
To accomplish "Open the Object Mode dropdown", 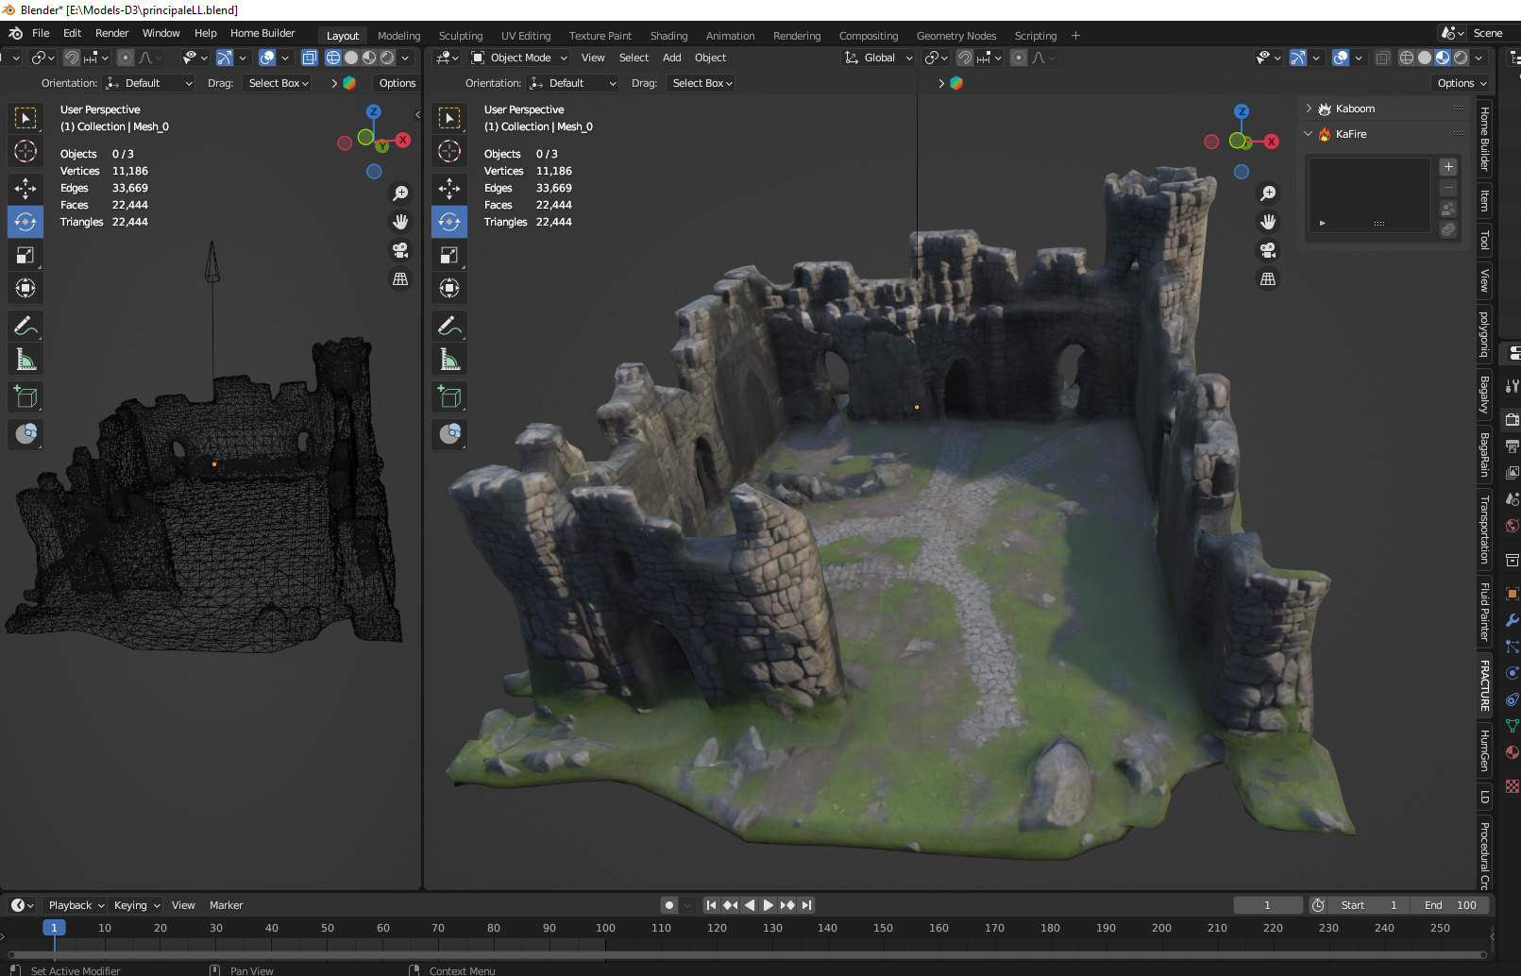I will [x=519, y=58].
